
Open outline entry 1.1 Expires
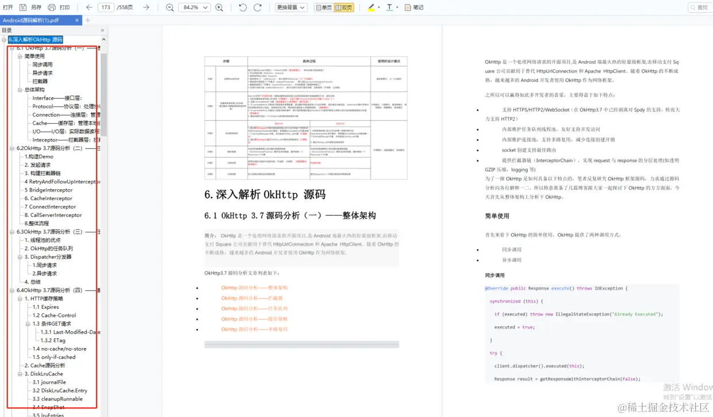45,307
